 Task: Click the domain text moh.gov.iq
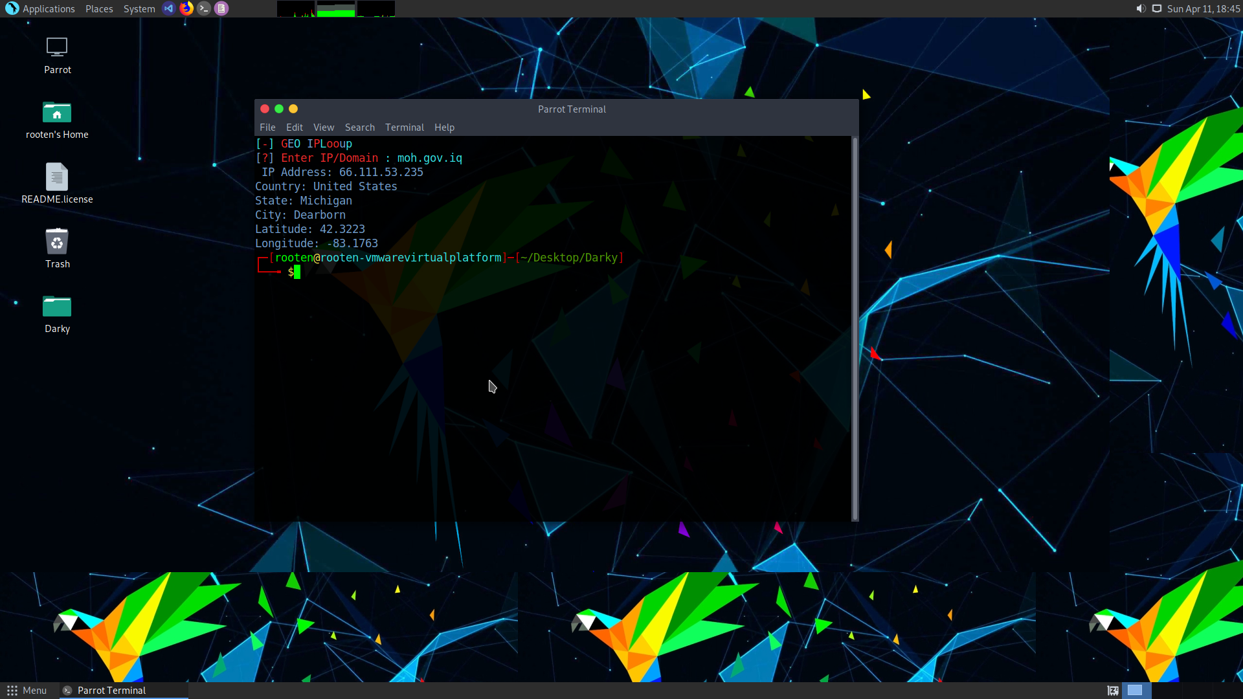tap(430, 158)
